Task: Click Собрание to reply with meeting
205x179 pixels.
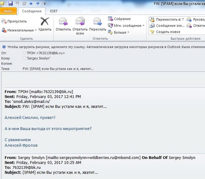Action: [x=119, y=19]
